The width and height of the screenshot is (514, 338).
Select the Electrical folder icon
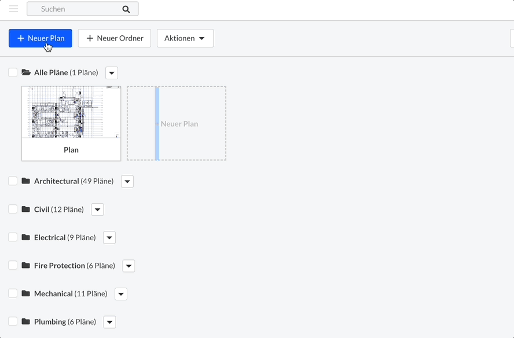click(x=25, y=237)
